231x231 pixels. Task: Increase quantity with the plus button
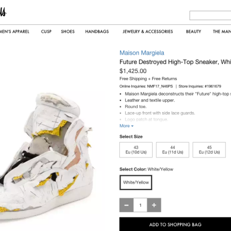[x=154, y=205]
